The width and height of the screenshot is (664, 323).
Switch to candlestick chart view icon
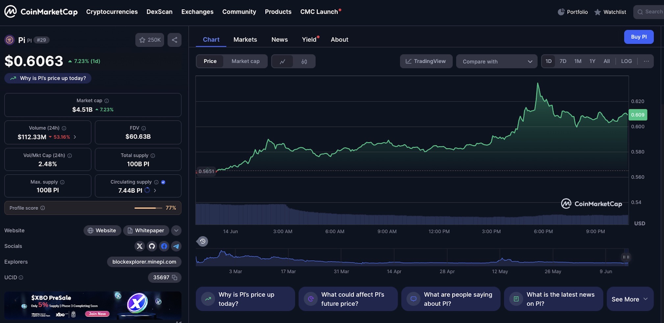(304, 62)
